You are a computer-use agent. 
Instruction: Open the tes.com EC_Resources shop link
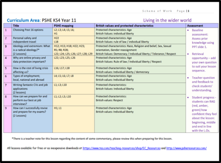[x=122, y=148]
